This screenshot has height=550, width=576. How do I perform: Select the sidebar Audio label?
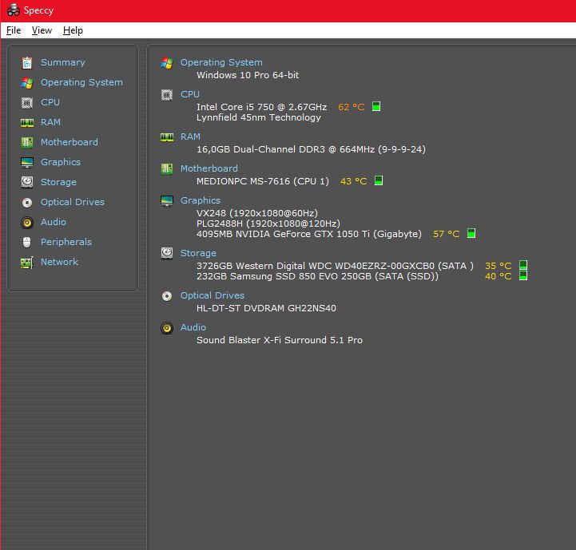tap(54, 222)
